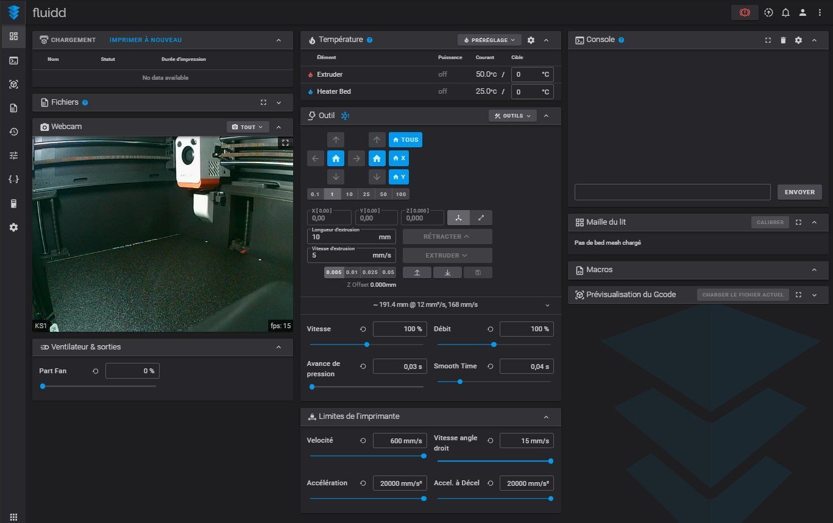Click the emergency stop icon
833x523 pixels.
tap(744, 12)
